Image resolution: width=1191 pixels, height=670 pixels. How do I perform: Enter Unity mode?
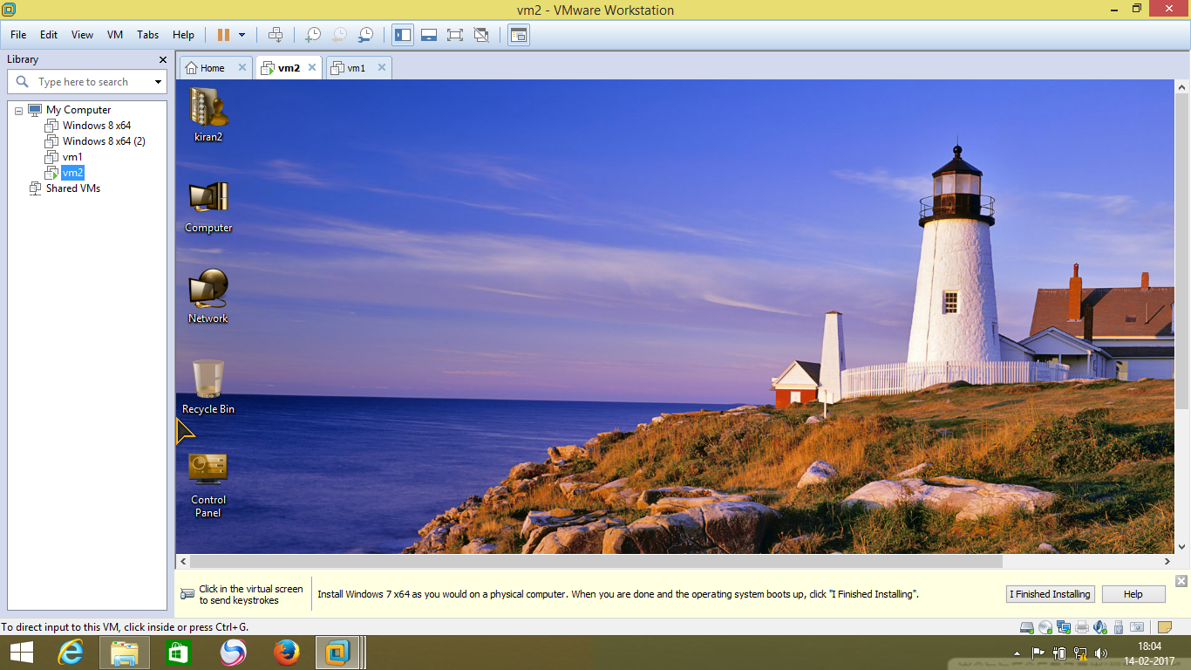click(481, 35)
